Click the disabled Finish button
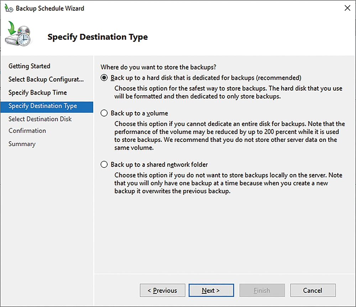 tap(262, 290)
